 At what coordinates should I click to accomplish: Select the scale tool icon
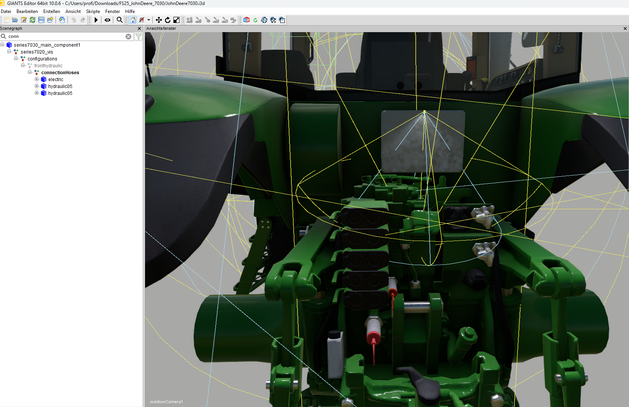(x=176, y=20)
